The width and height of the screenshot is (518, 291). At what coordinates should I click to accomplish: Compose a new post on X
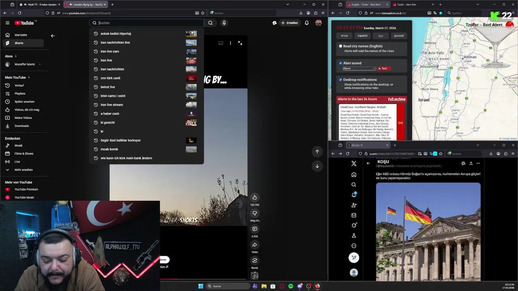click(354, 257)
